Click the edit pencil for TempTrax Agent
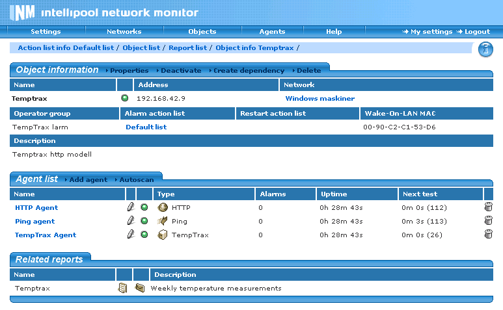Viewport: 503px width, 310px height. tap(131, 235)
